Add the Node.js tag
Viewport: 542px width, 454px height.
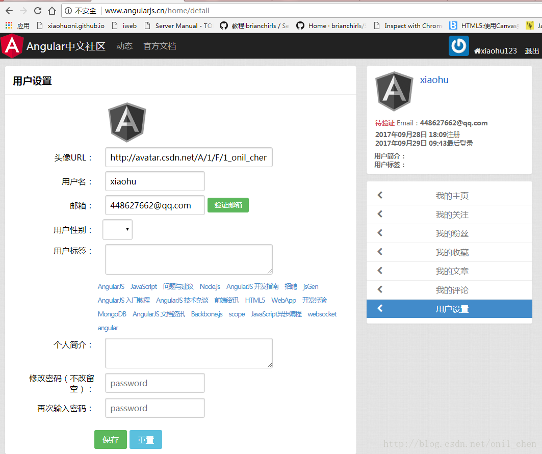[x=210, y=286]
